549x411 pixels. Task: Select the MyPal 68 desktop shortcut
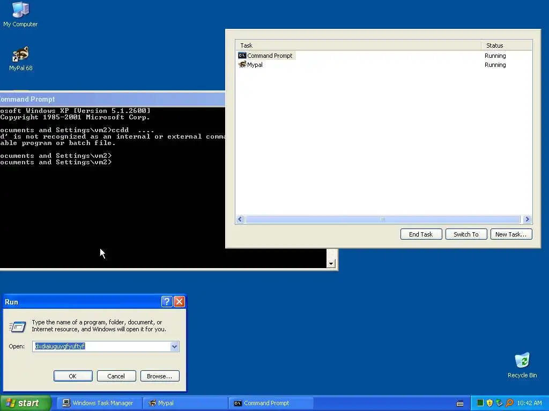tap(20, 58)
